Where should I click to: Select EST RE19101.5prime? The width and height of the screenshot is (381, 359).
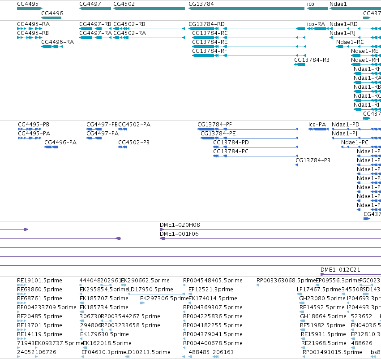point(21,285)
